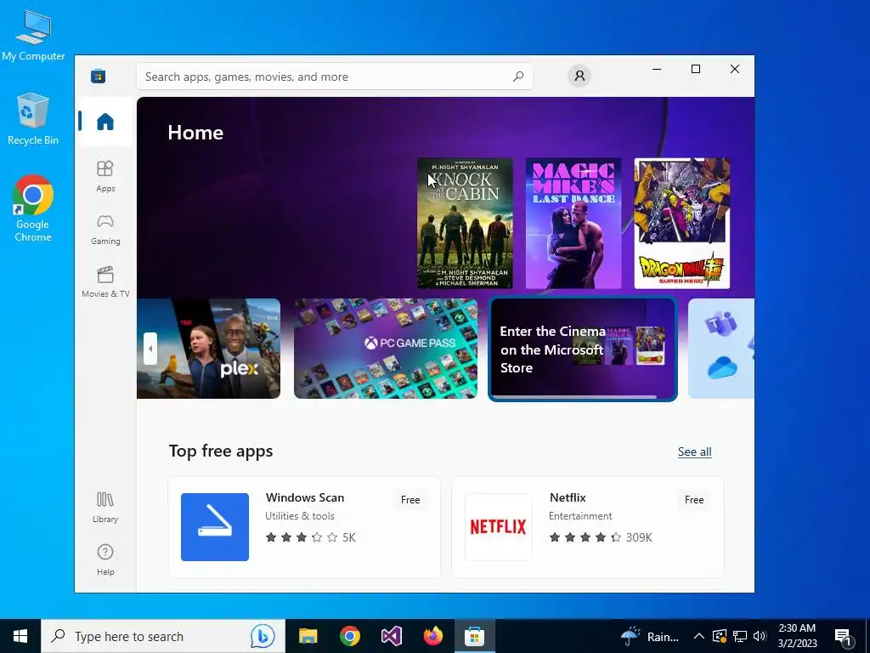This screenshot has height=653, width=870.
Task: Click Microsoft Store taskbar icon
Action: pos(474,636)
